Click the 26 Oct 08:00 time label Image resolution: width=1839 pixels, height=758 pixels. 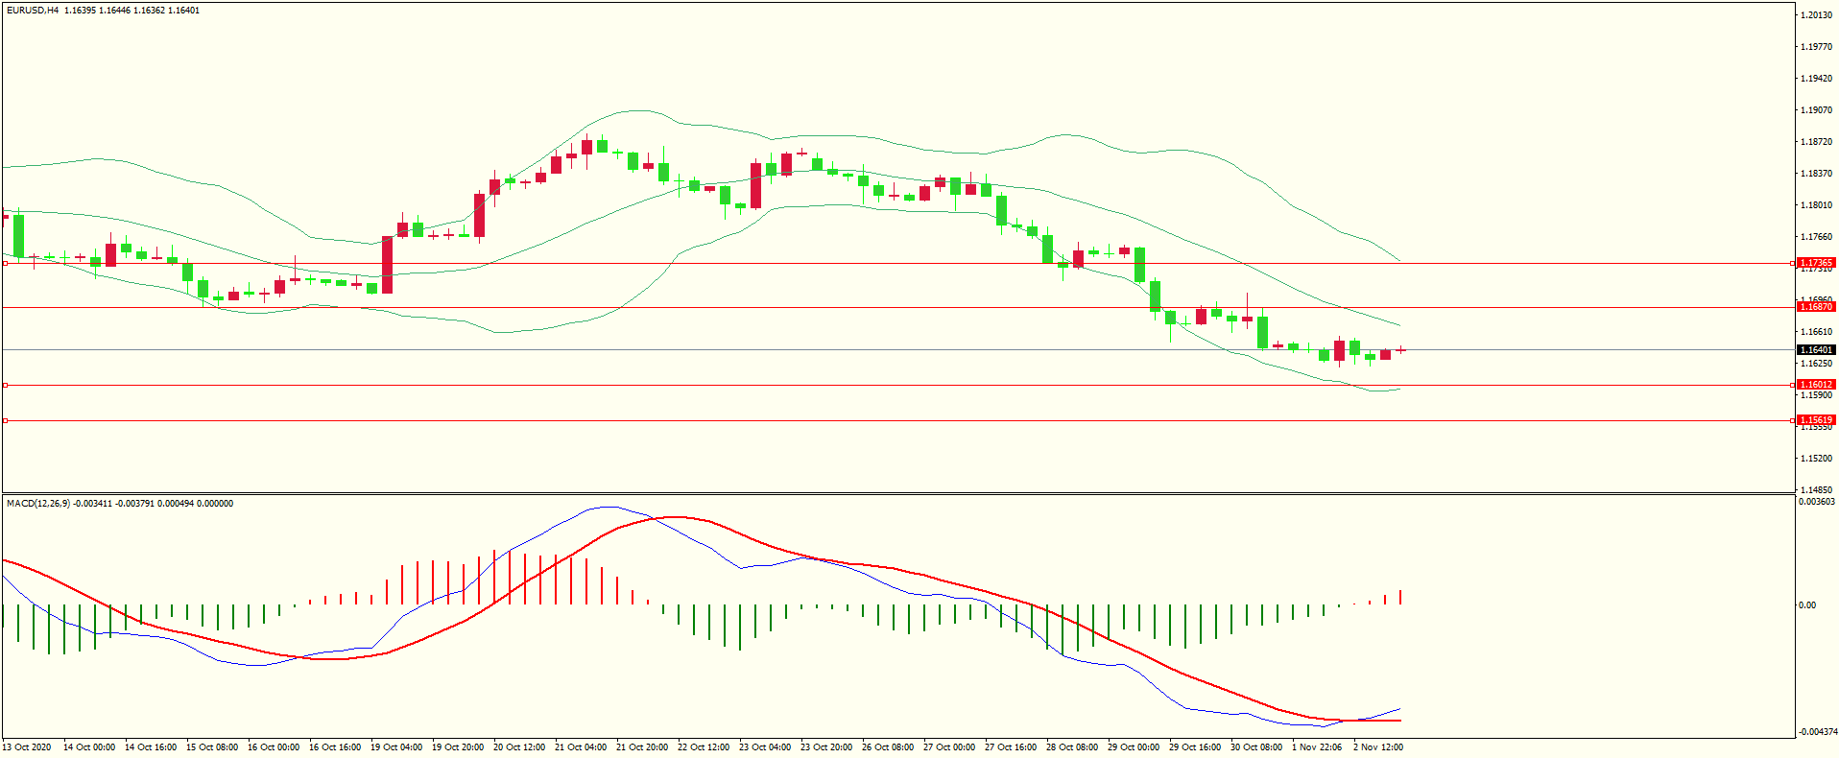coord(888,747)
